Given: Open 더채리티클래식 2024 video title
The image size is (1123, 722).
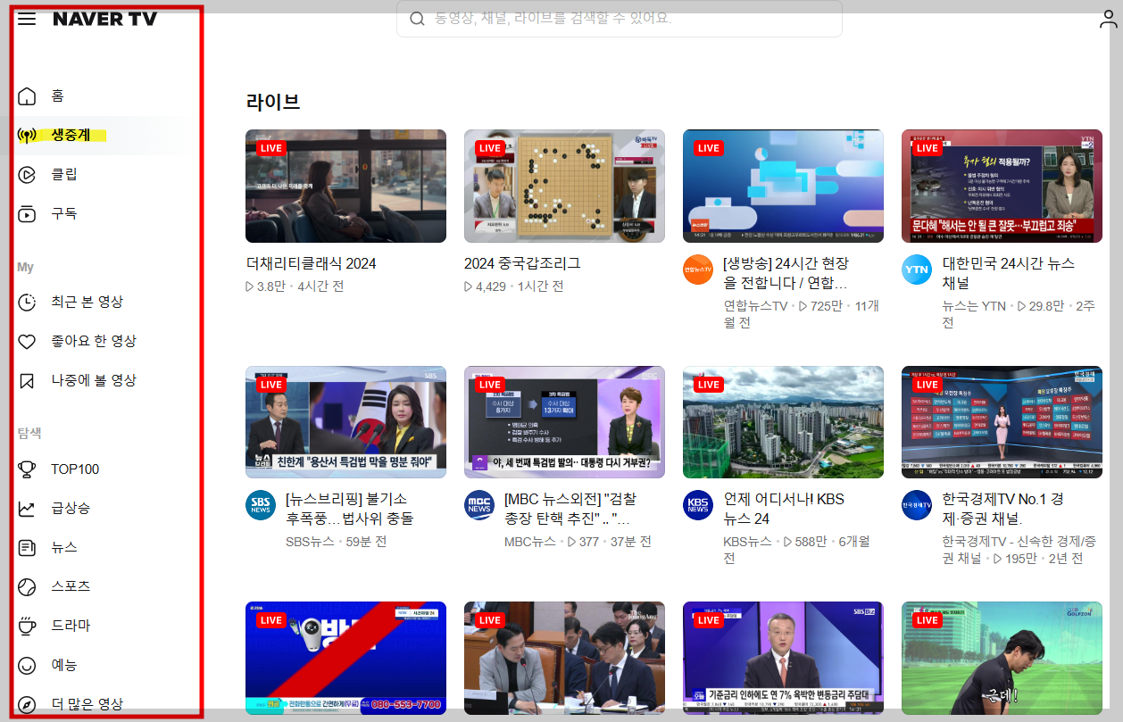Looking at the screenshot, I should pos(311,263).
